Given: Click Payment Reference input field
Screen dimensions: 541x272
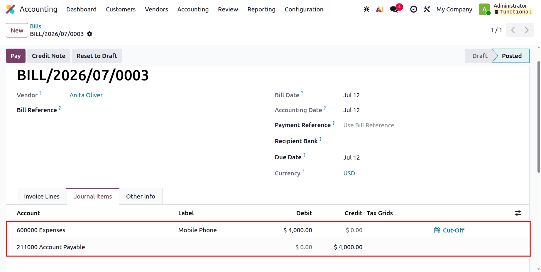Looking at the screenshot, I should tap(431, 125).
